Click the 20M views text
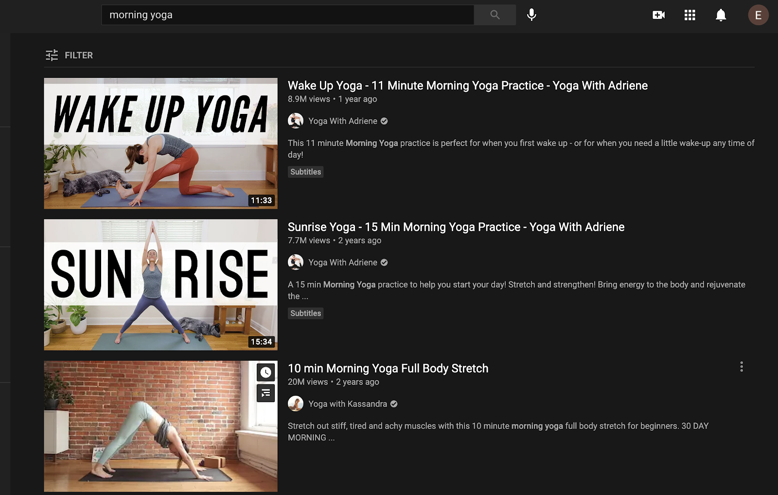 point(308,382)
